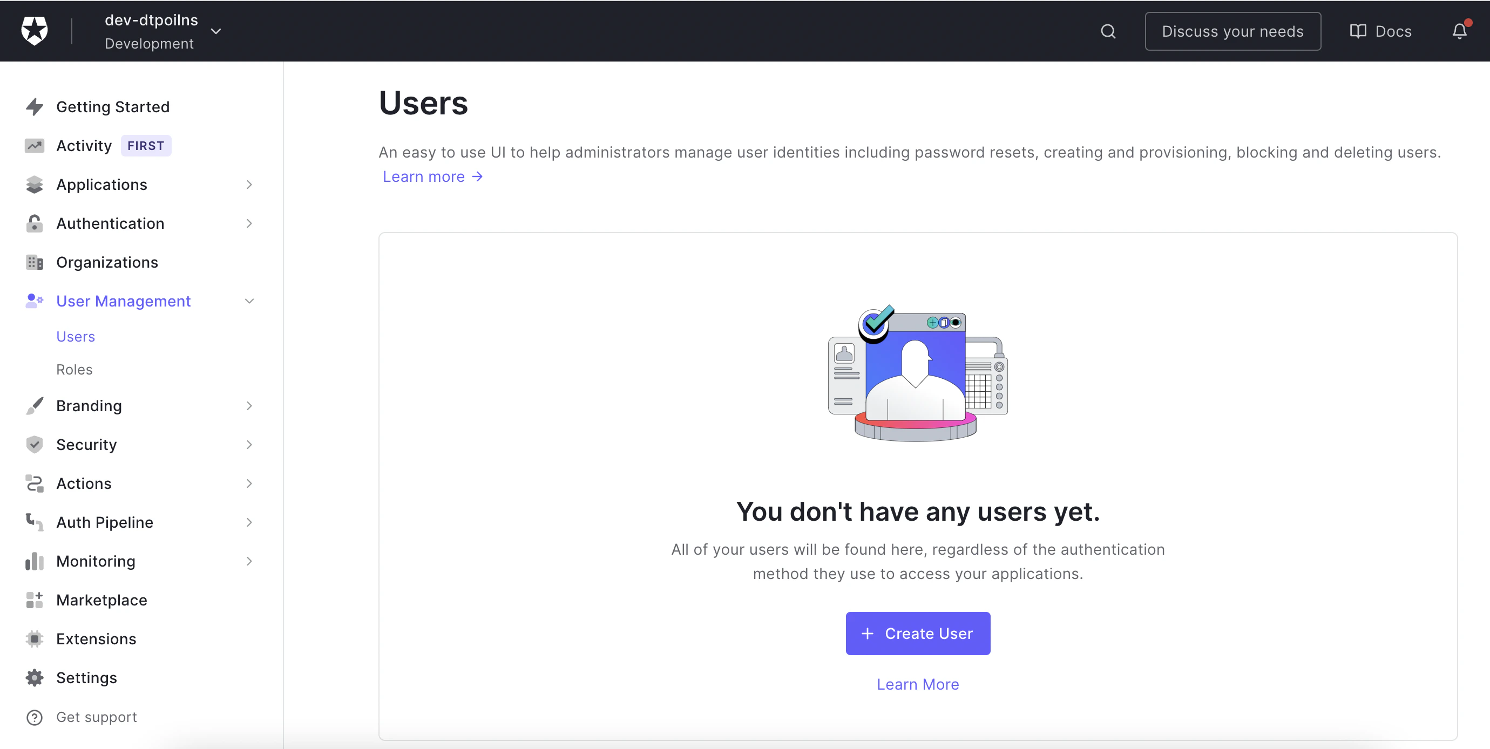Click the Organizations building icon

[x=35, y=262]
